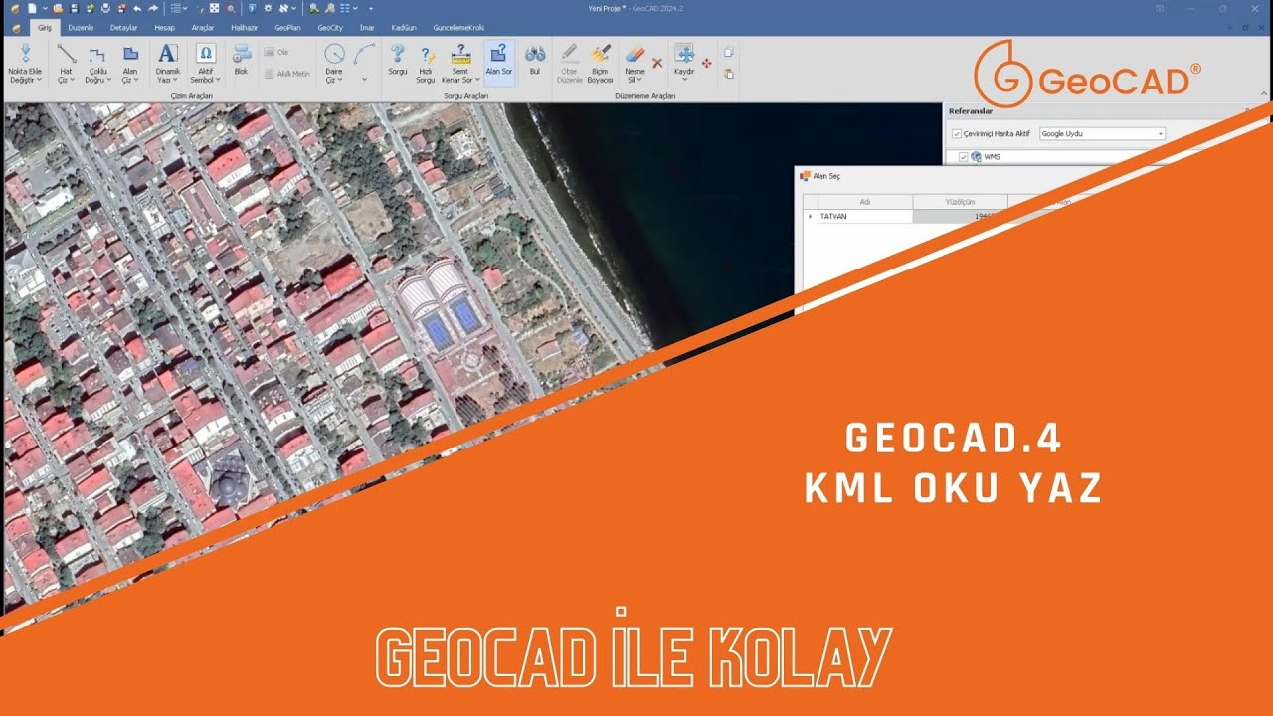Viewport: 1273px width, 716px height.
Task: Click the red four-arrow move icon
Action: (707, 63)
